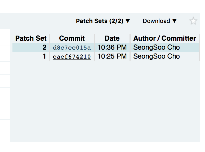Click the Author / Committer column header
The width and height of the screenshot is (205, 152).
coord(164,38)
